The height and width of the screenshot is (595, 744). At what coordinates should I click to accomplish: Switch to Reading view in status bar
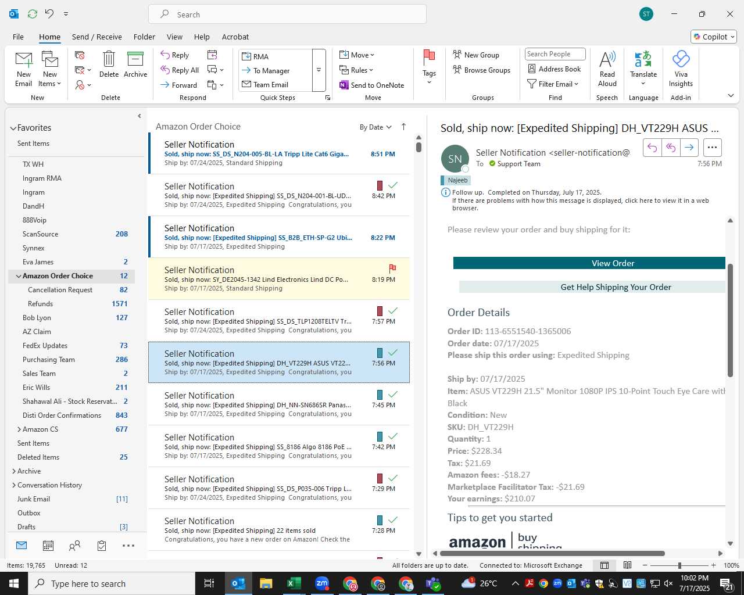click(x=628, y=565)
